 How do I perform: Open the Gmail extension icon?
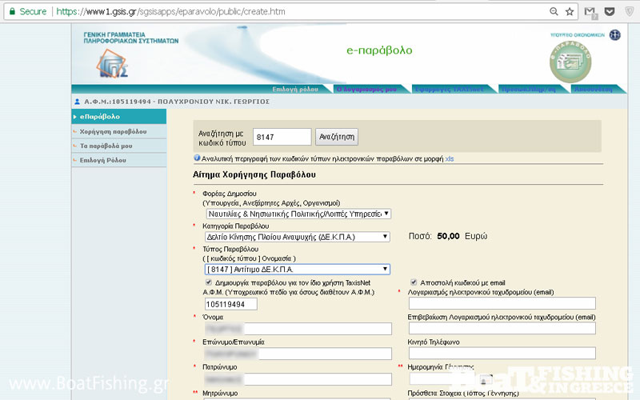click(590, 12)
